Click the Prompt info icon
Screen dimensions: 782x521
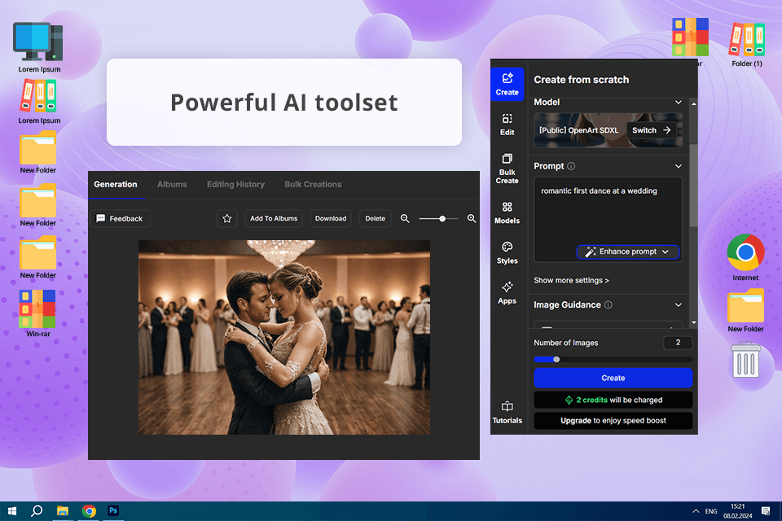[x=571, y=166]
